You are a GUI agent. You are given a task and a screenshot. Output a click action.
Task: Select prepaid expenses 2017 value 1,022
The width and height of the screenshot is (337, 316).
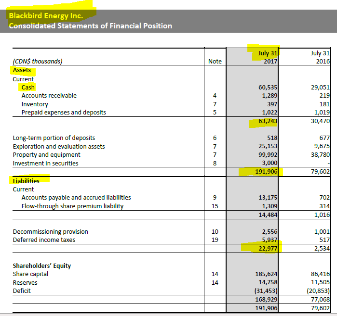(270, 113)
